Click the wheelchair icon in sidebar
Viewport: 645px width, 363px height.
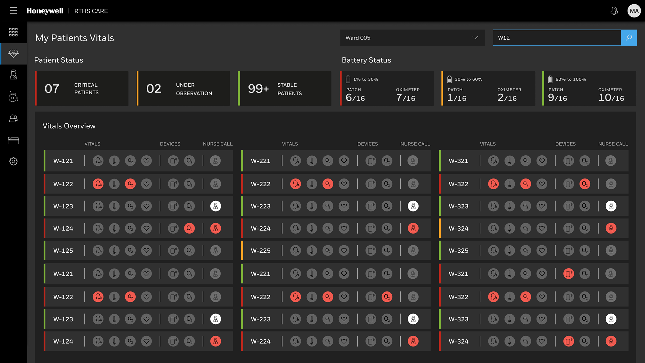(13, 97)
